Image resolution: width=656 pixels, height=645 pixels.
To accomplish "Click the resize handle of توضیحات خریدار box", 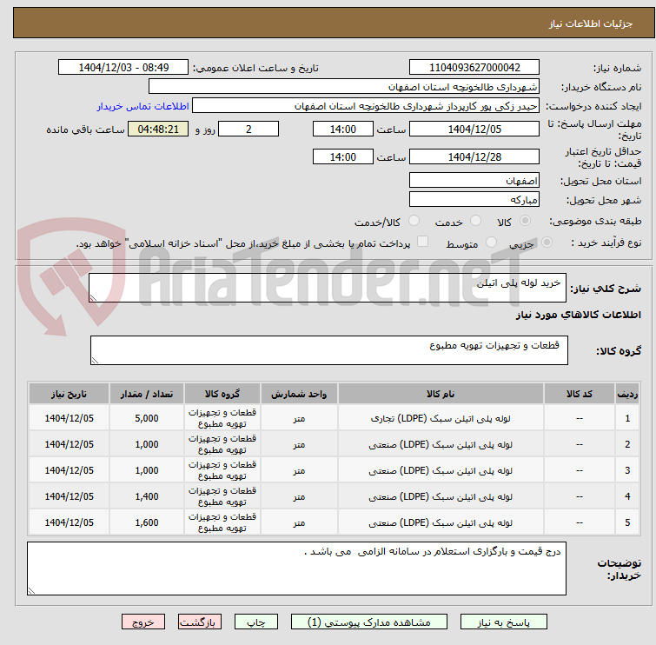I will [31, 590].
